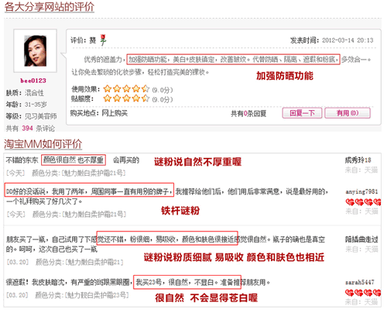Click 颜色分类:[魅力靓白柔护霜23号] text
This screenshot has height=316, width=387.
[x=82, y=295]
